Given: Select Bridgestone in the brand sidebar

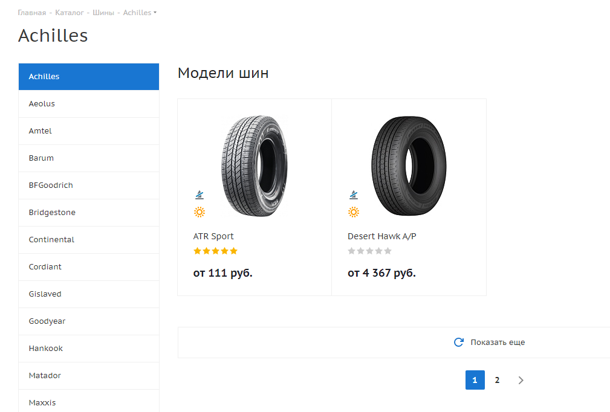Looking at the screenshot, I should pyautogui.click(x=89, y=213).
